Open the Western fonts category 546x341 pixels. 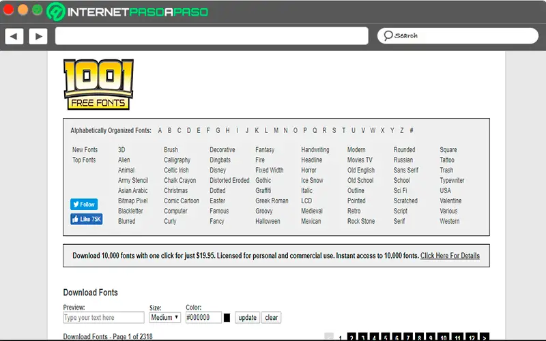[450, 221]
